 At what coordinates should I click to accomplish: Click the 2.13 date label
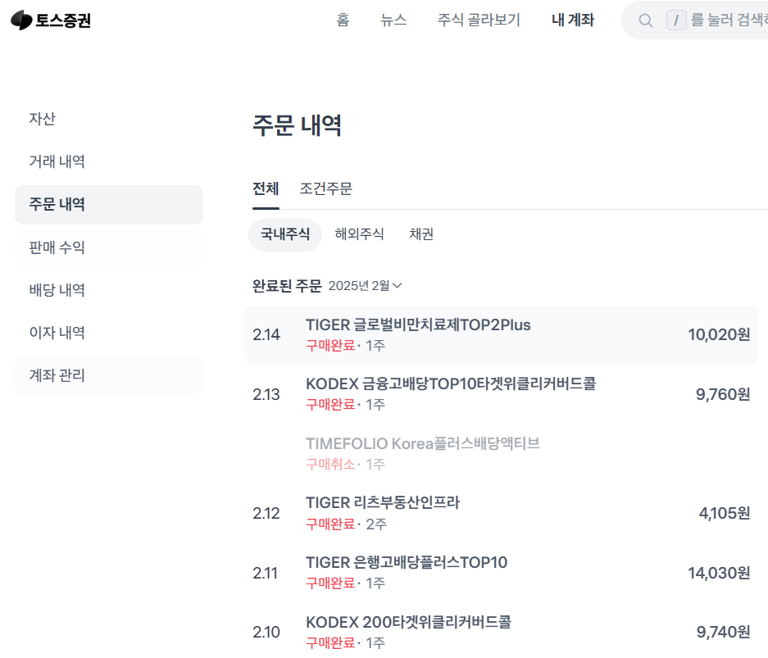click(x=266, y=395)
